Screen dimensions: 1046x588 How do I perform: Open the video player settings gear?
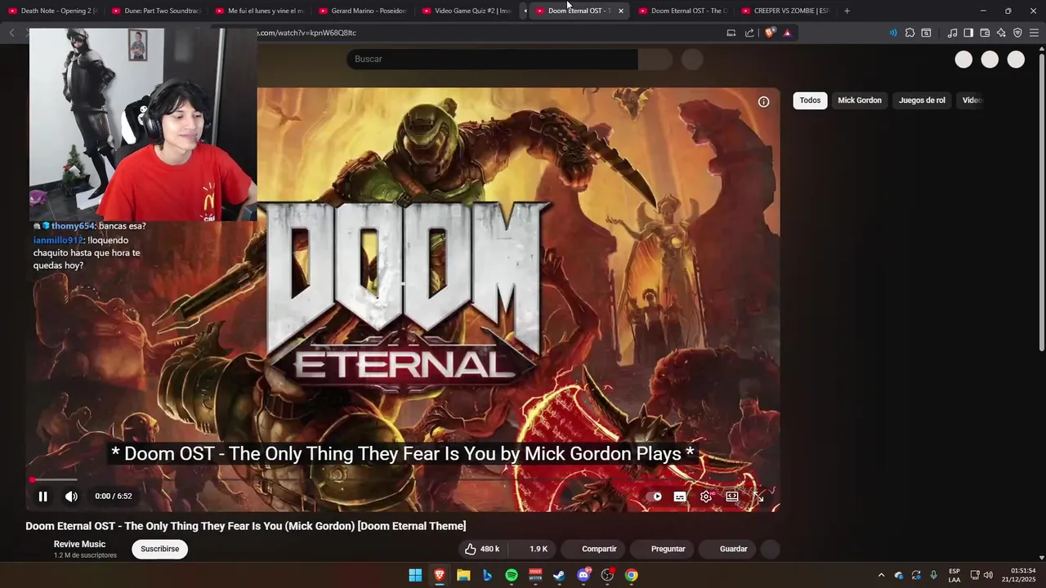(x=706, y=496)
